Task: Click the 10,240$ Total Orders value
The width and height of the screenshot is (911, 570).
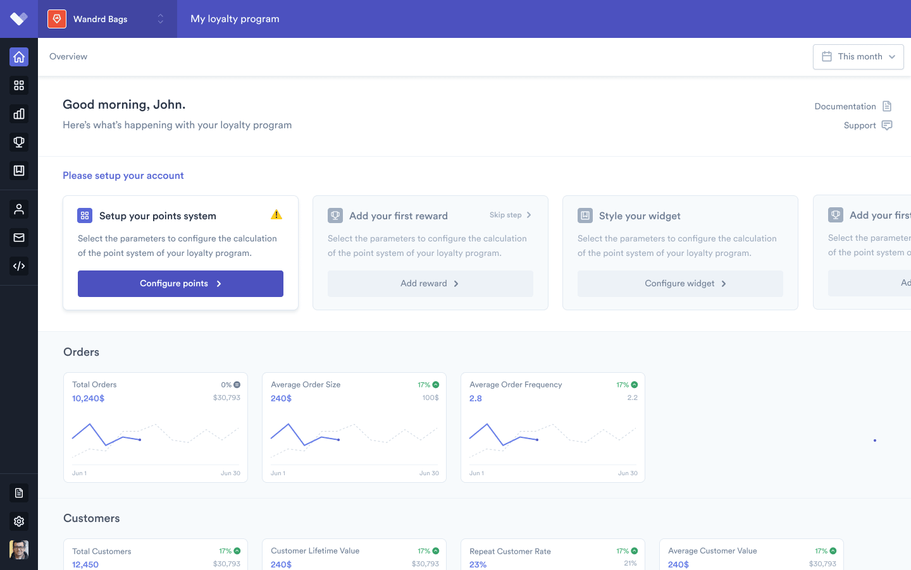Action: pyautogui.click(x=88, y=399)
